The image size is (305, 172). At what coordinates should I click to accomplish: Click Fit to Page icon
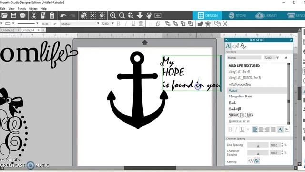pos(158,15)
